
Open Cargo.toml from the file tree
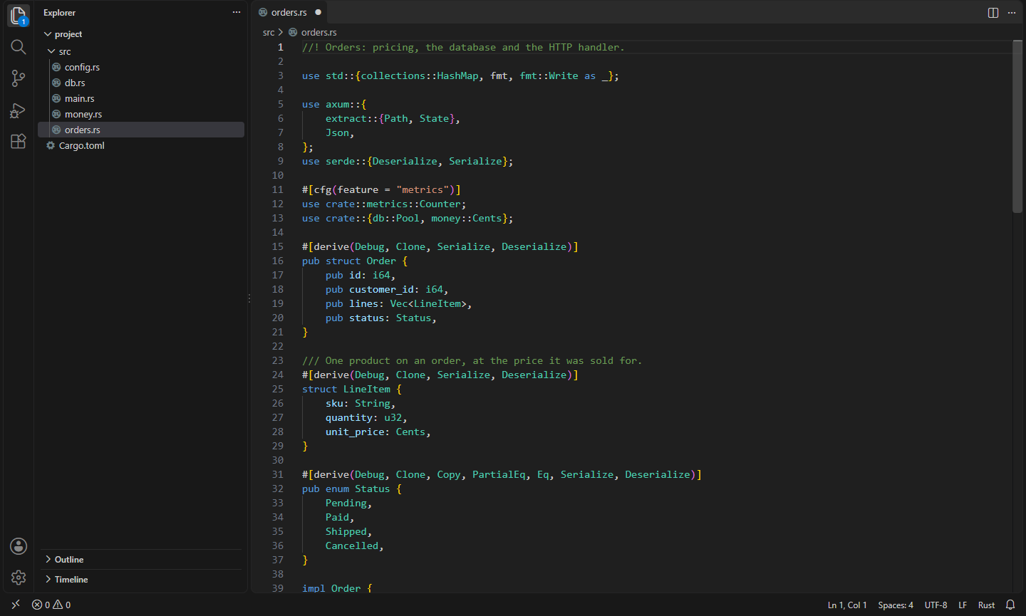141,145
